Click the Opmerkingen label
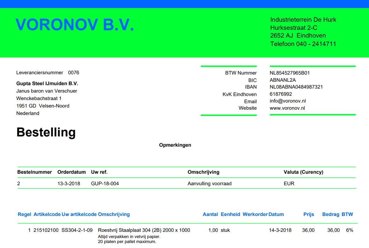 coord(175,145)
